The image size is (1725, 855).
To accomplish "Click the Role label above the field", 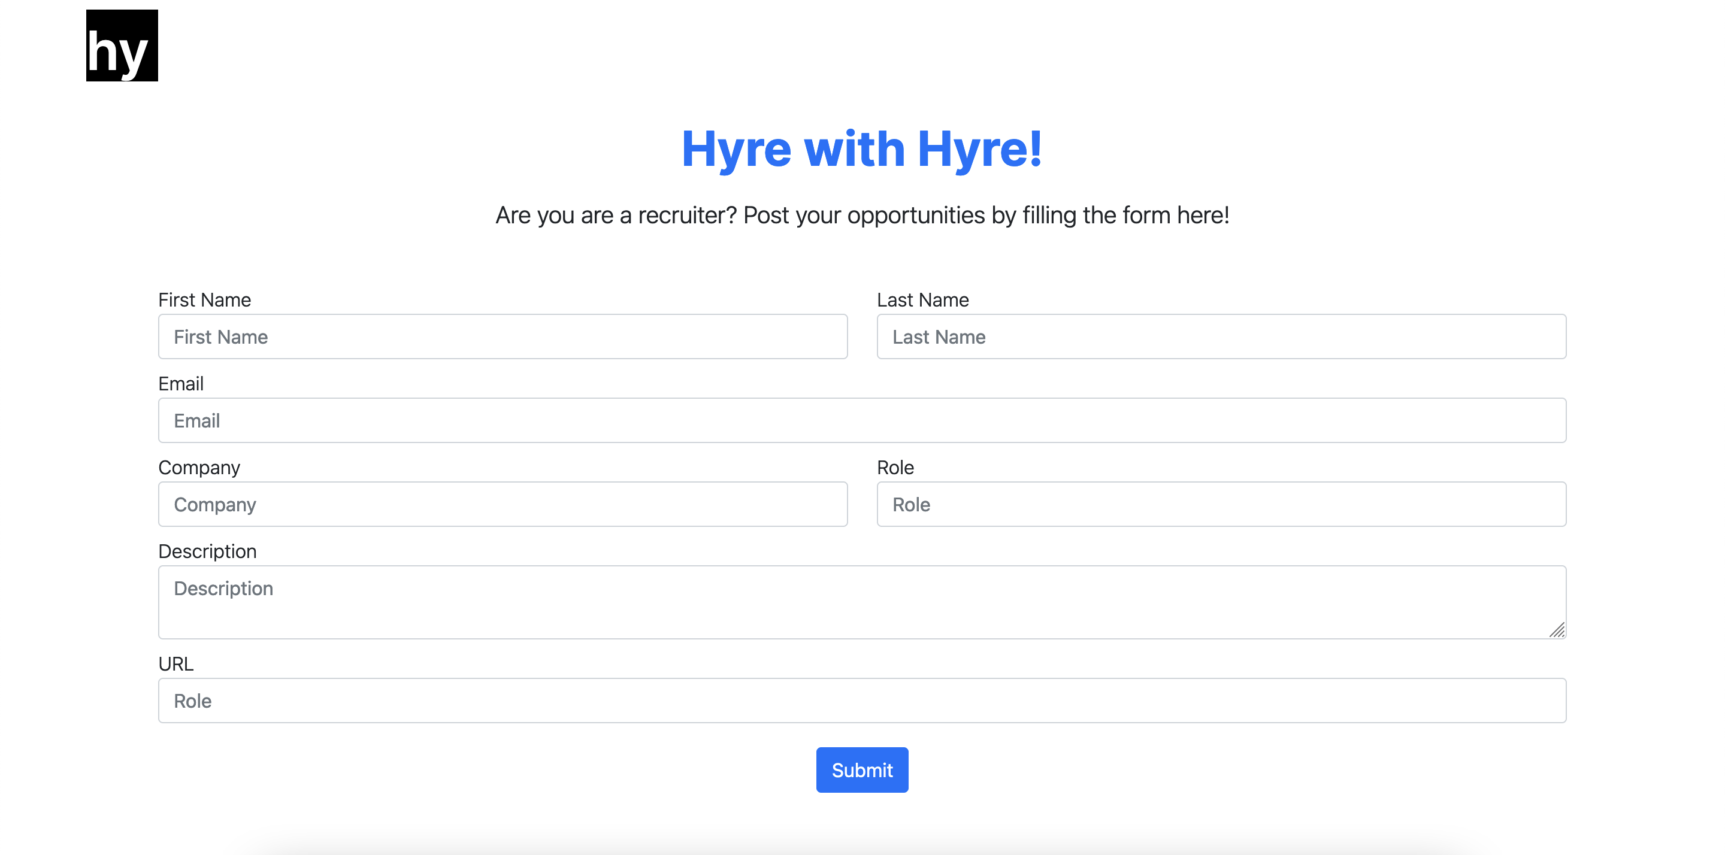I will (x=895, y=468).
